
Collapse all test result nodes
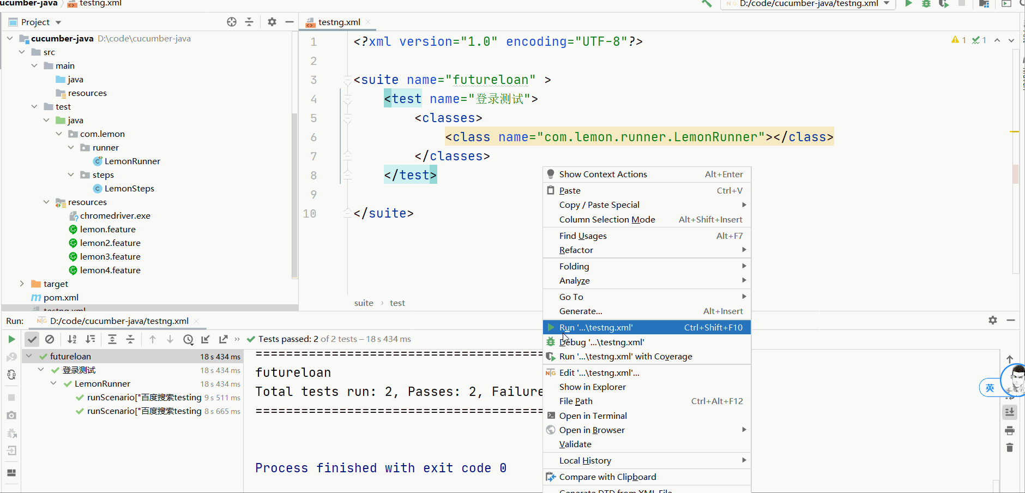tap(130, 339)
